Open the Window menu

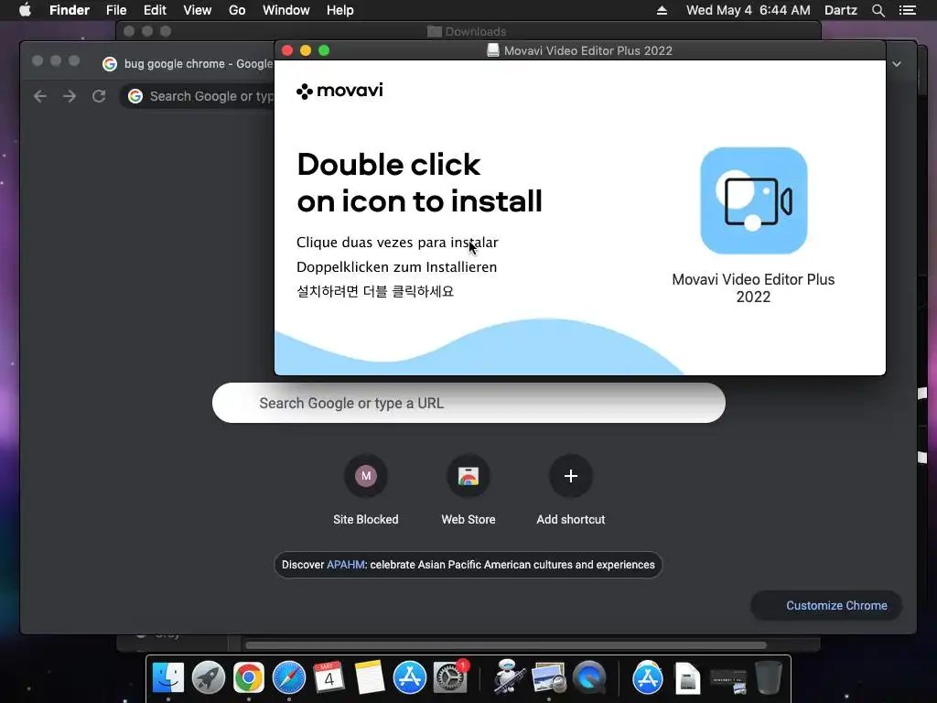click(286, 10)
